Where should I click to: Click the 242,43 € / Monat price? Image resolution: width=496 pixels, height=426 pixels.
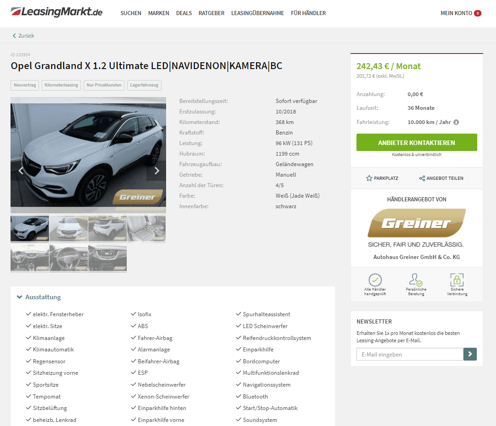point(388,66)
